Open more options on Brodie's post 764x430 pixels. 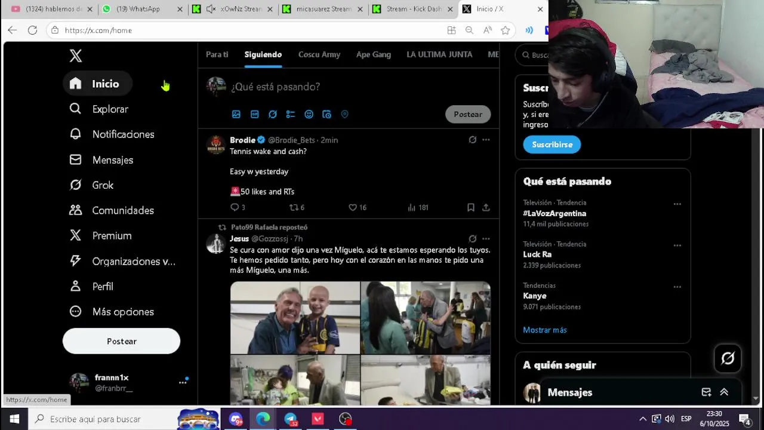(486, 140)
